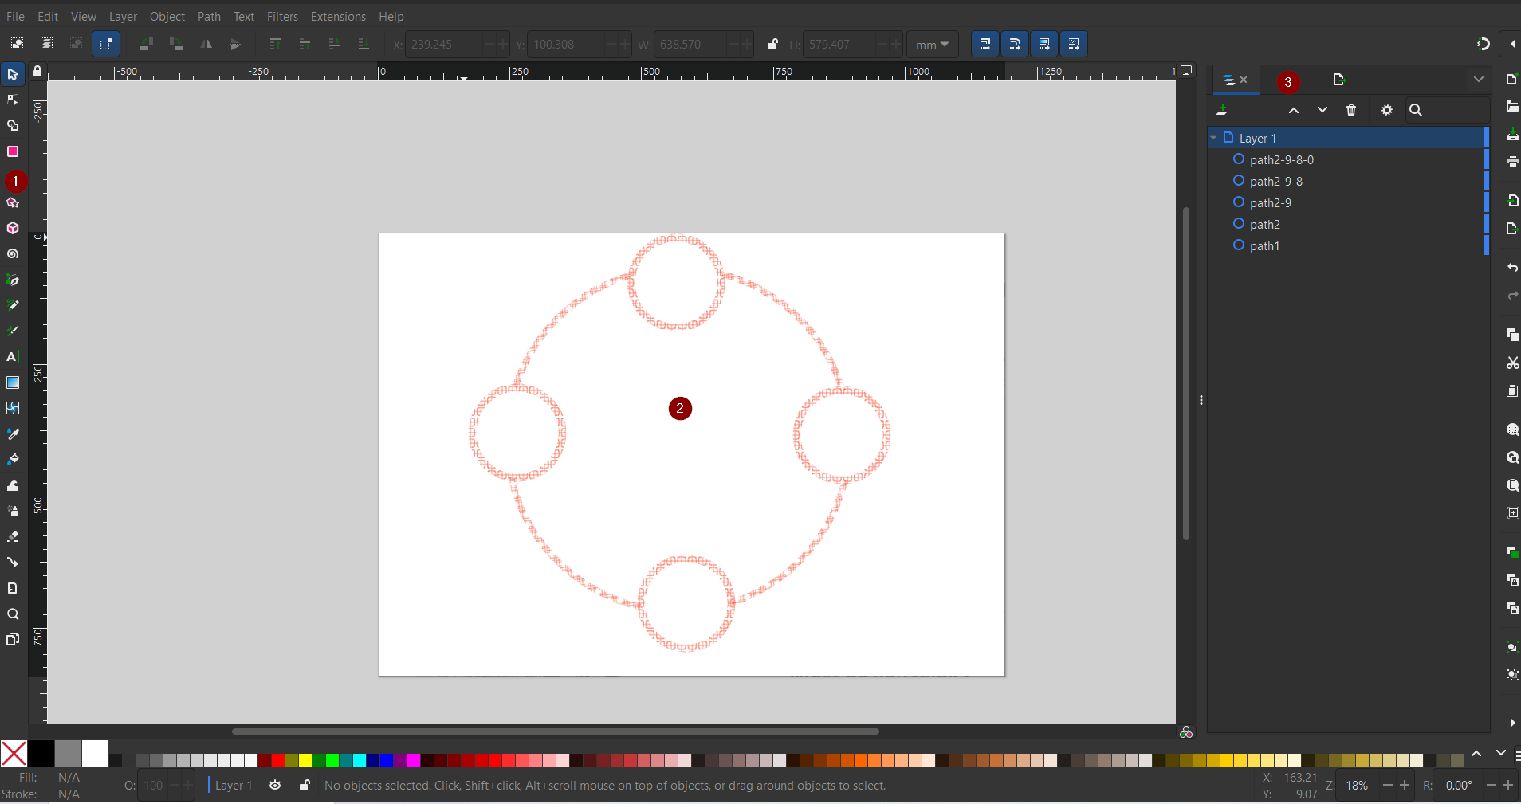Select the Rectangle tool

point(13,151)
